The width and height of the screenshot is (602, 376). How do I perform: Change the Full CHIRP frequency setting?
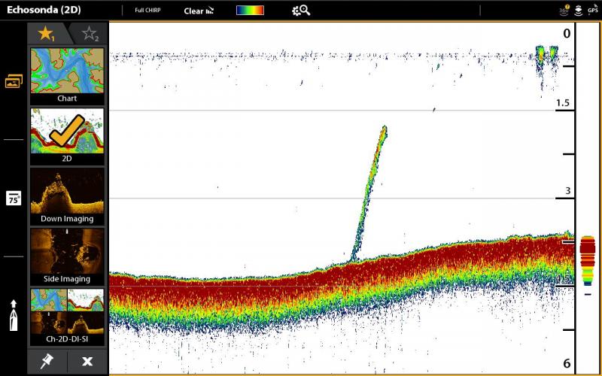147,11
